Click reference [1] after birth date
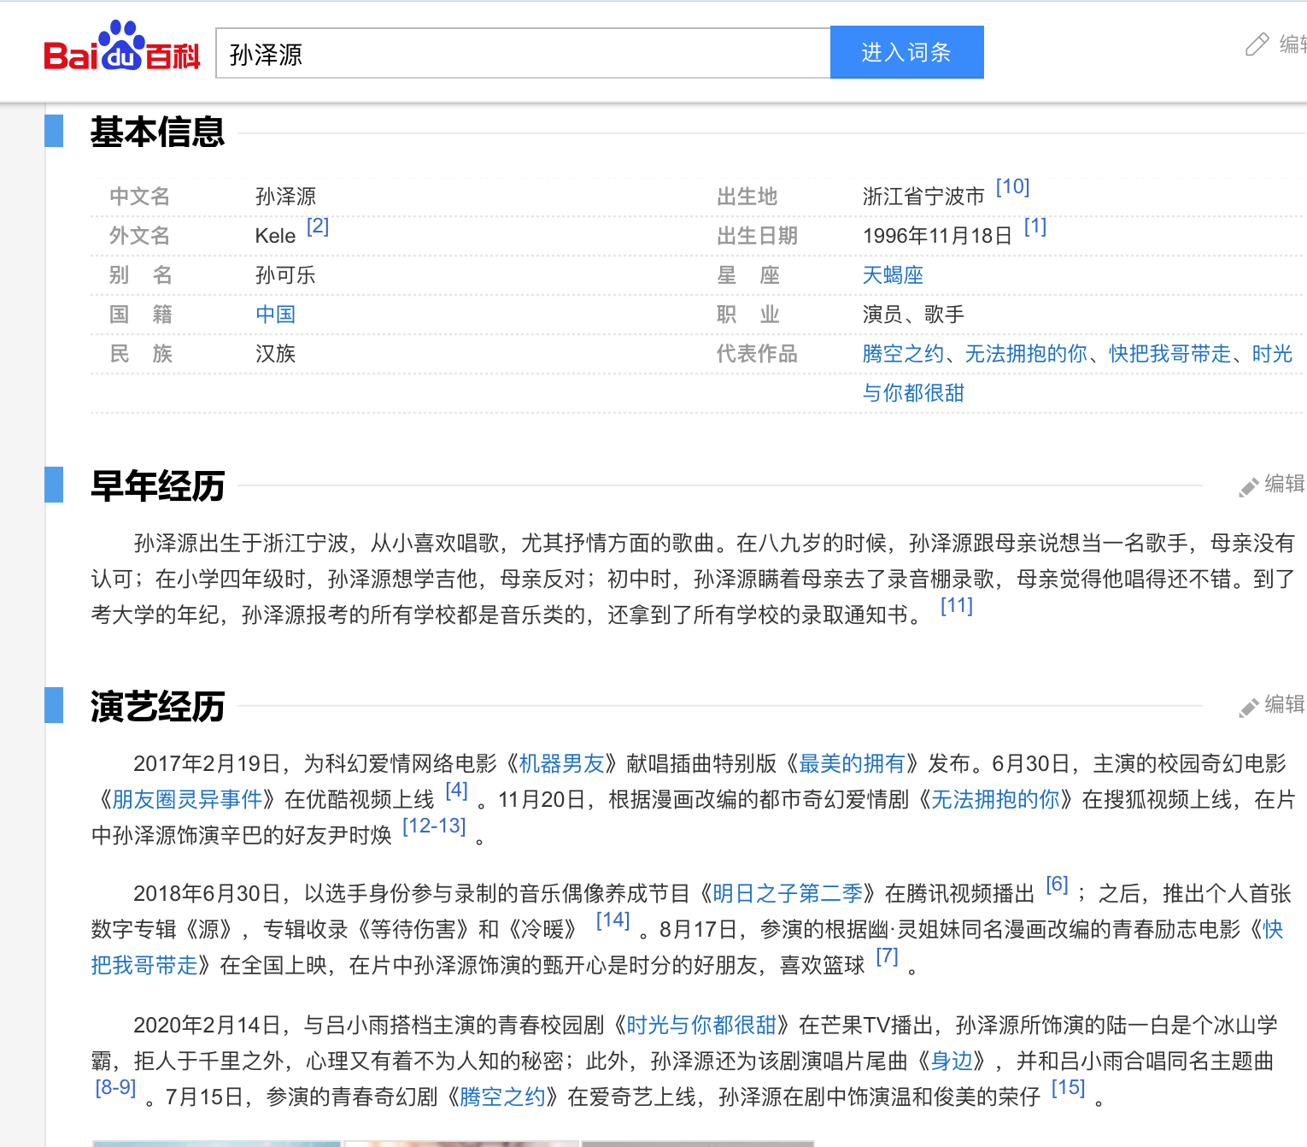Viewport: 1307px width, 1147px height. (1035, 226)
